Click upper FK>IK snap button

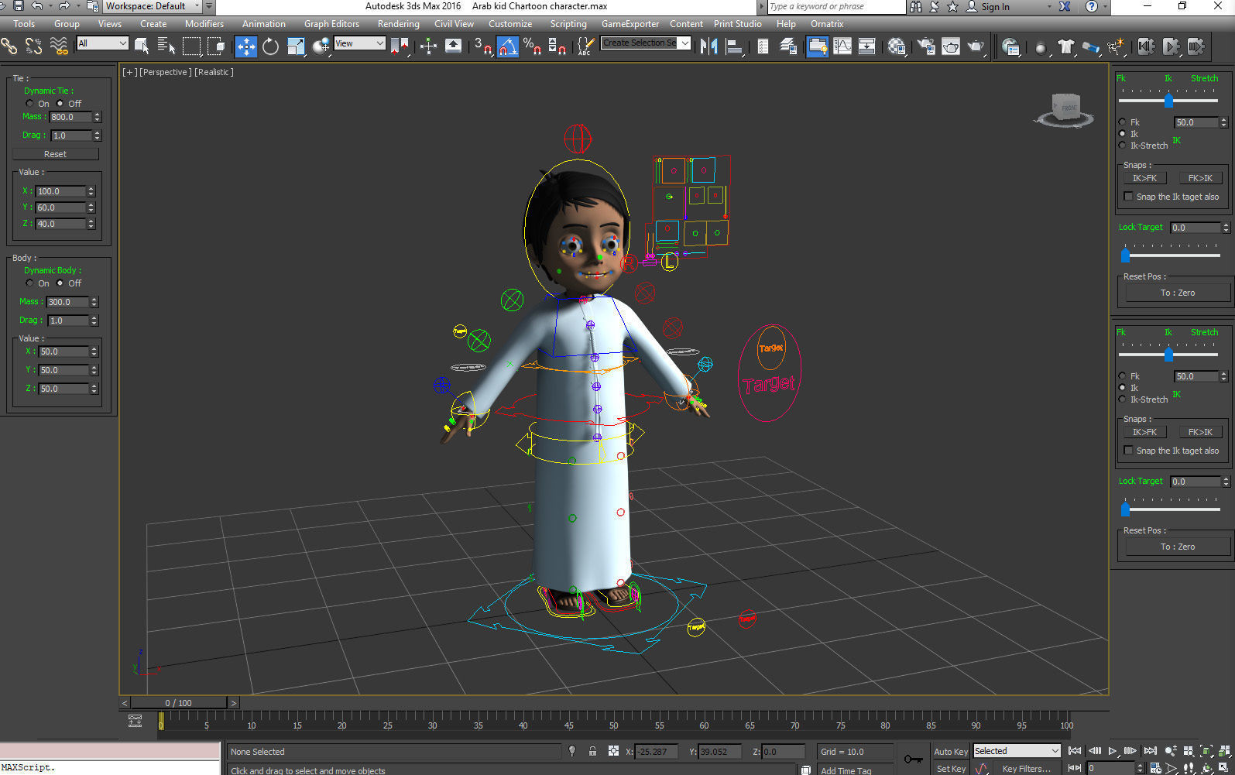tap(1200, 178)
